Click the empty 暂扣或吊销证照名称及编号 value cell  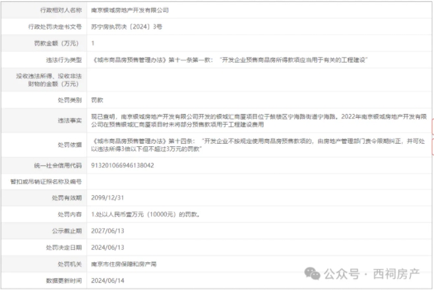(x=257, y=181)
